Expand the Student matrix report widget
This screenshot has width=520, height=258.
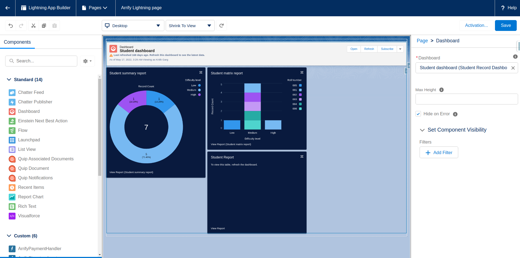click(302, 72)
